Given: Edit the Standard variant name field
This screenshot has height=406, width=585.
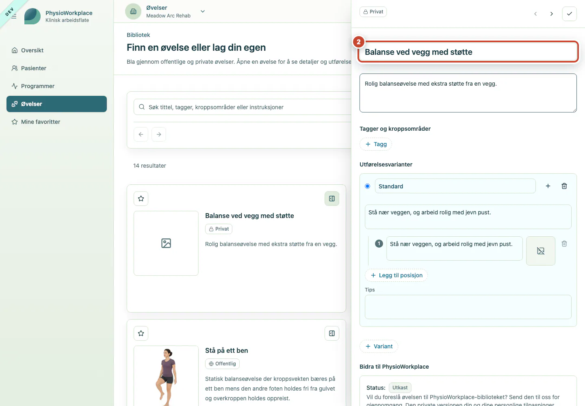Looking at the screenshot, I should point(455,186).
